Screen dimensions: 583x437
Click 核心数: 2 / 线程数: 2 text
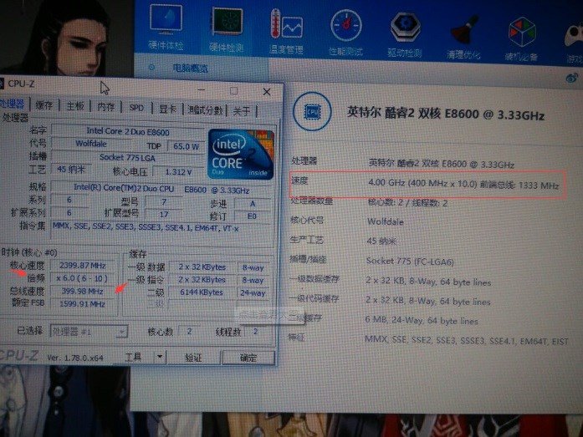tap(407, 203)
